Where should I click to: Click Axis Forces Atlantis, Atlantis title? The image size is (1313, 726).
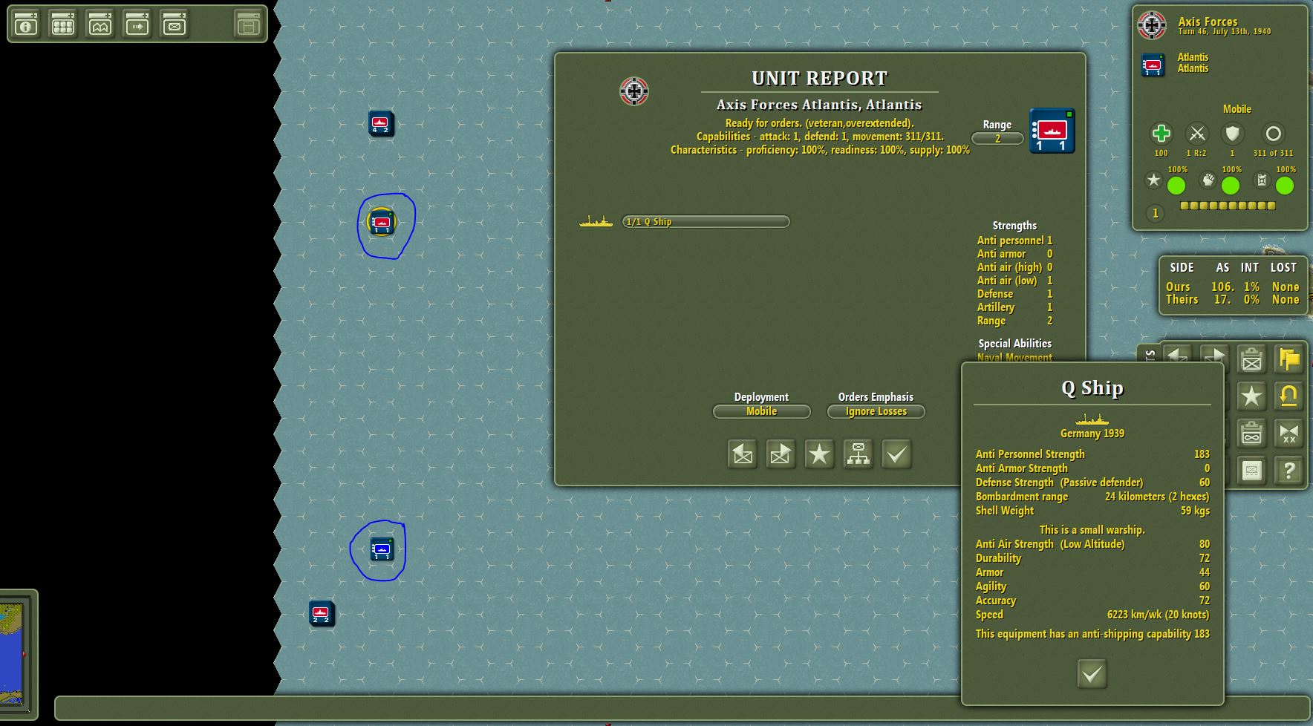pyautogui.click(x=819, y=105)
